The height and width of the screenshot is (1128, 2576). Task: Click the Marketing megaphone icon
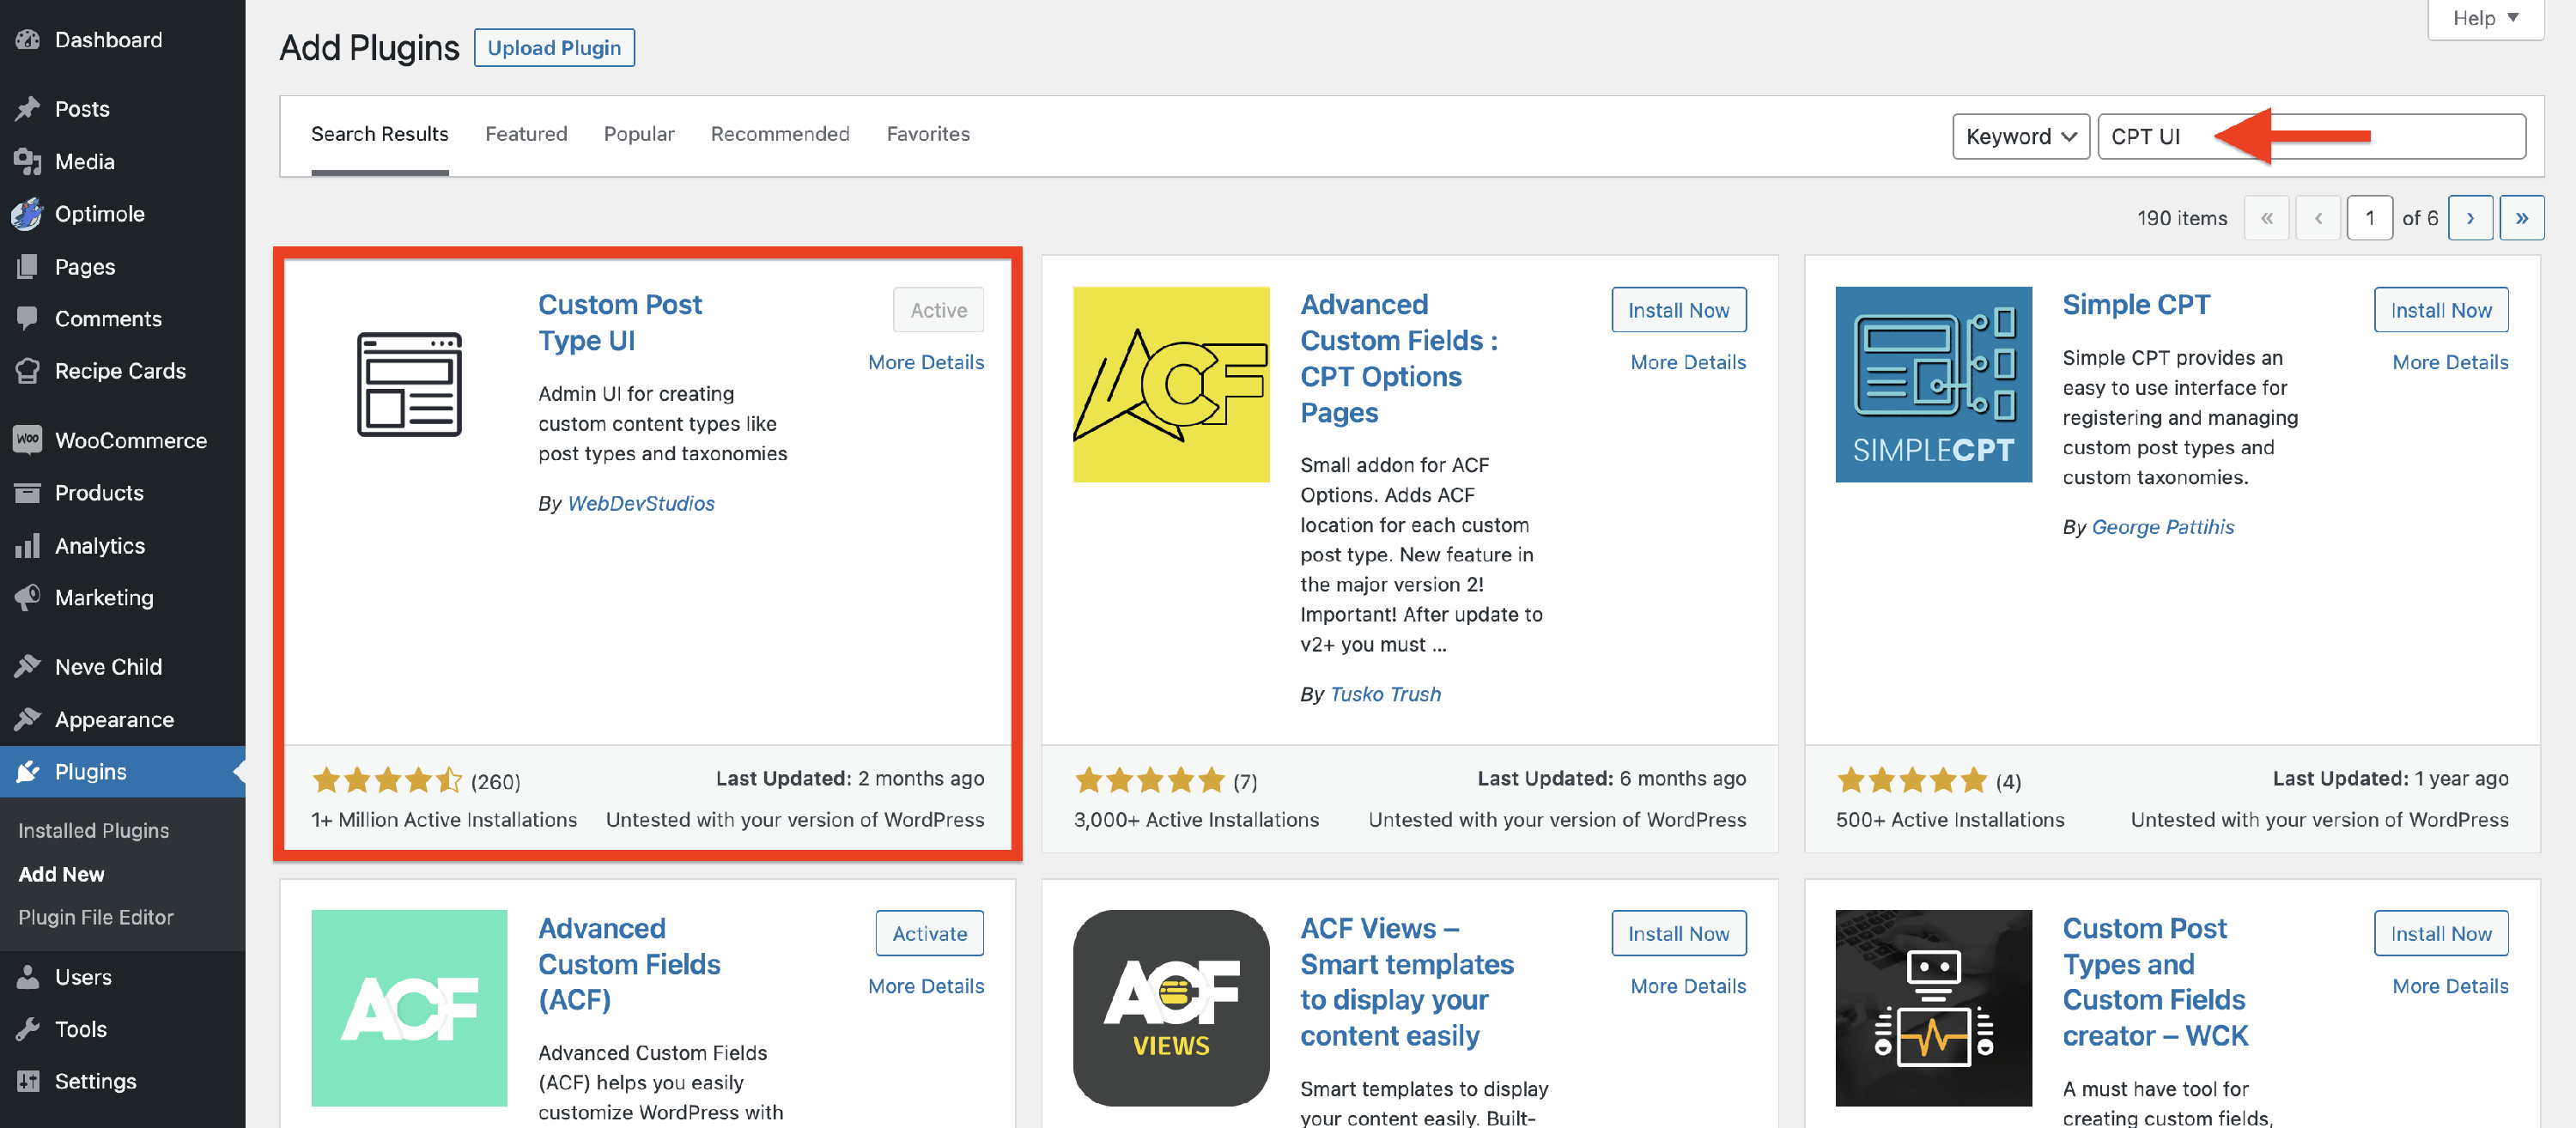click(28, 598)
